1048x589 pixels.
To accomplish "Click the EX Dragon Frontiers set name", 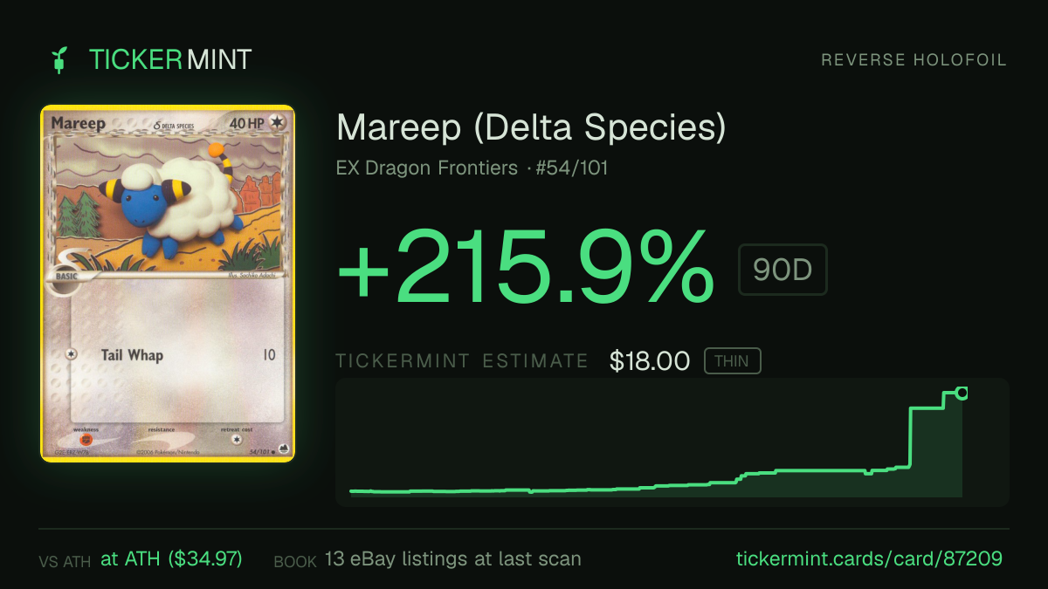I will click(427, 168).
